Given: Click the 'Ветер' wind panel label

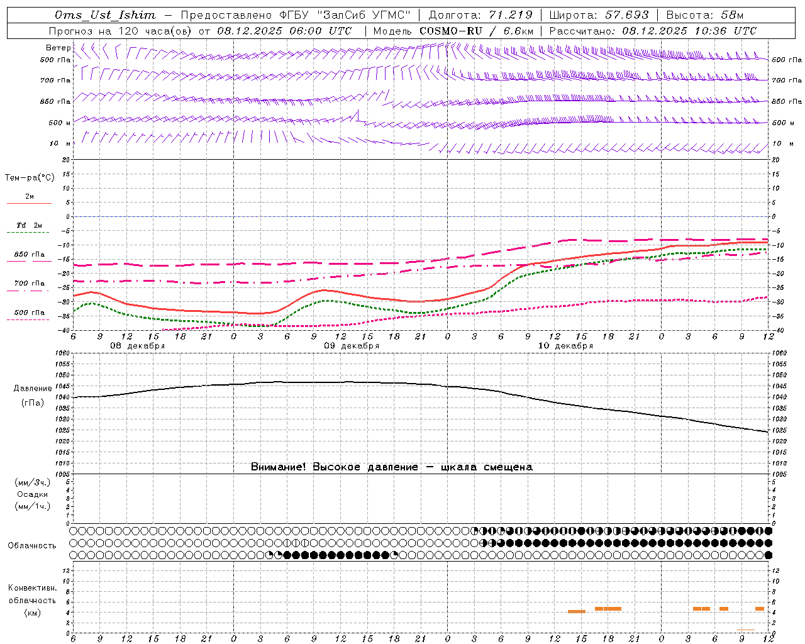Looking at the screenshot, I should tap(58, 48).
